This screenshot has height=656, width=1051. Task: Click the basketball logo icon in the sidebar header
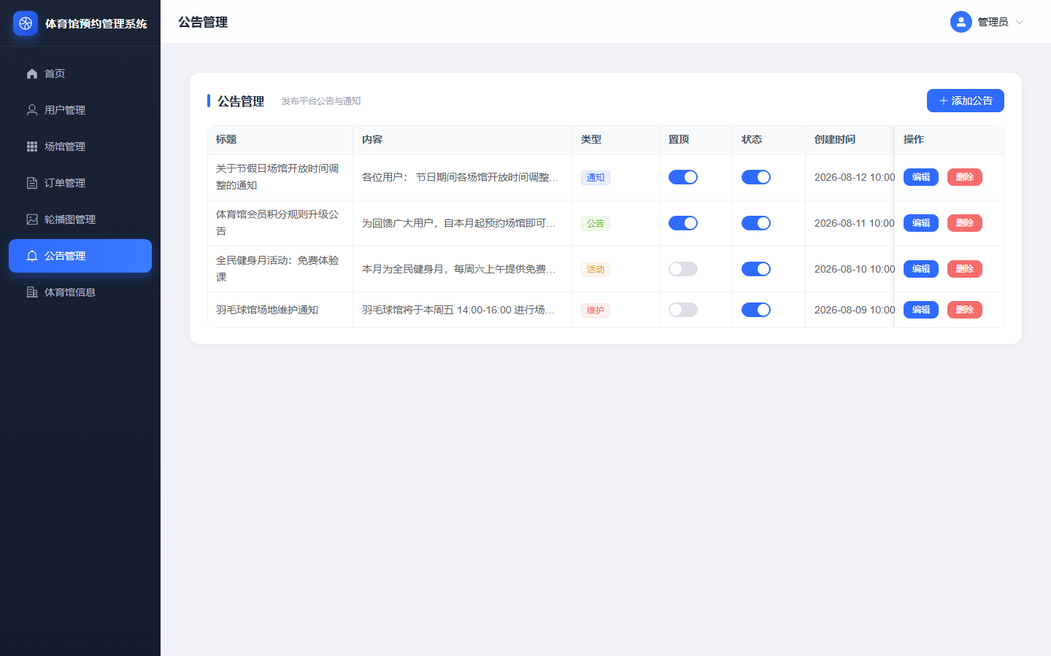click(x=26, y=23)
